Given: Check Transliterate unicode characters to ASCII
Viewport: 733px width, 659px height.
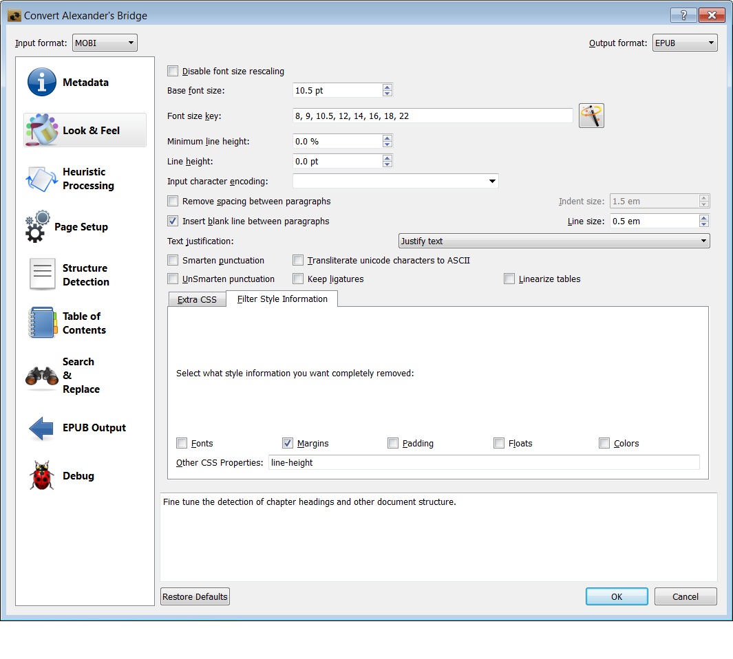Looking at the screenshot, I should (298, 260).
